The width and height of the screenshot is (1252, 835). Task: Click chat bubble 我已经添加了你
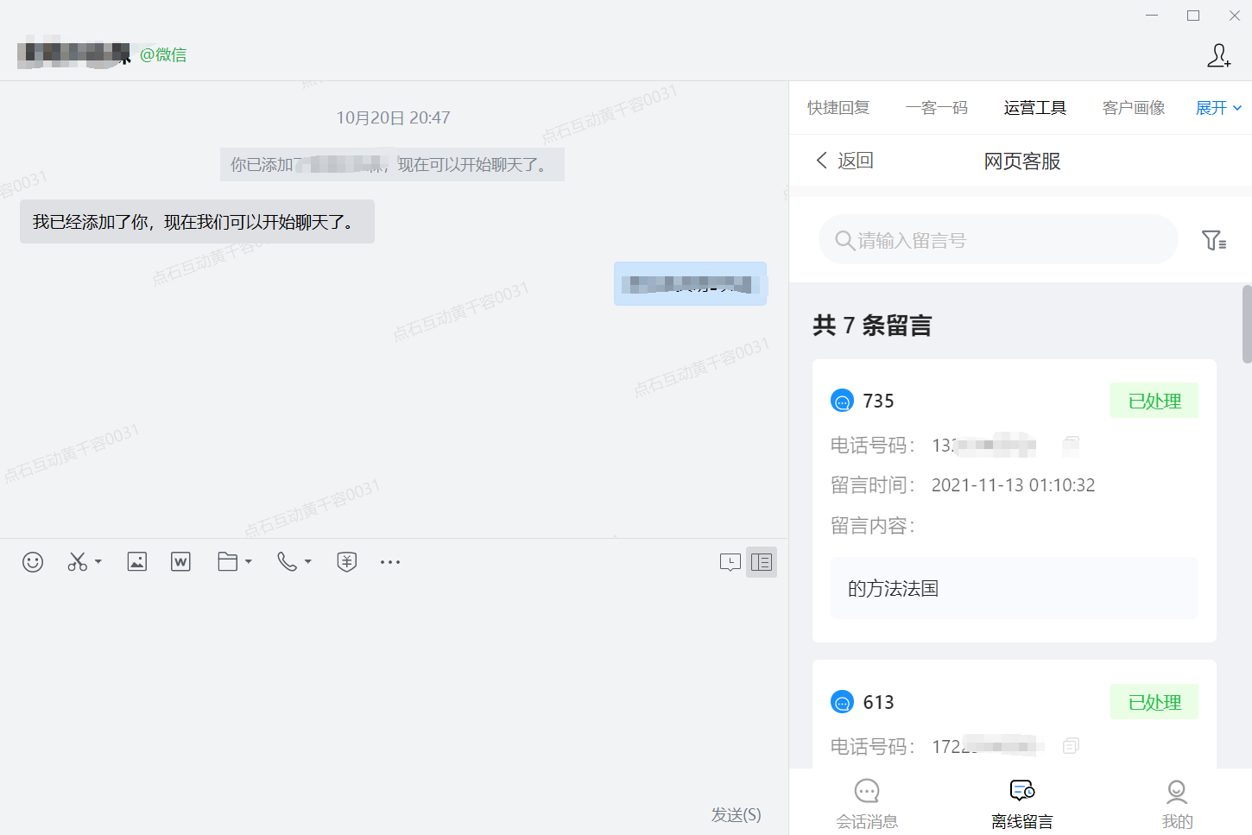click(x=197, y=222)
